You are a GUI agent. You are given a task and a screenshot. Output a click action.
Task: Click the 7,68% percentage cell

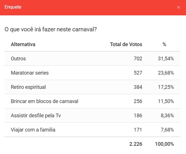coord(167,130)
